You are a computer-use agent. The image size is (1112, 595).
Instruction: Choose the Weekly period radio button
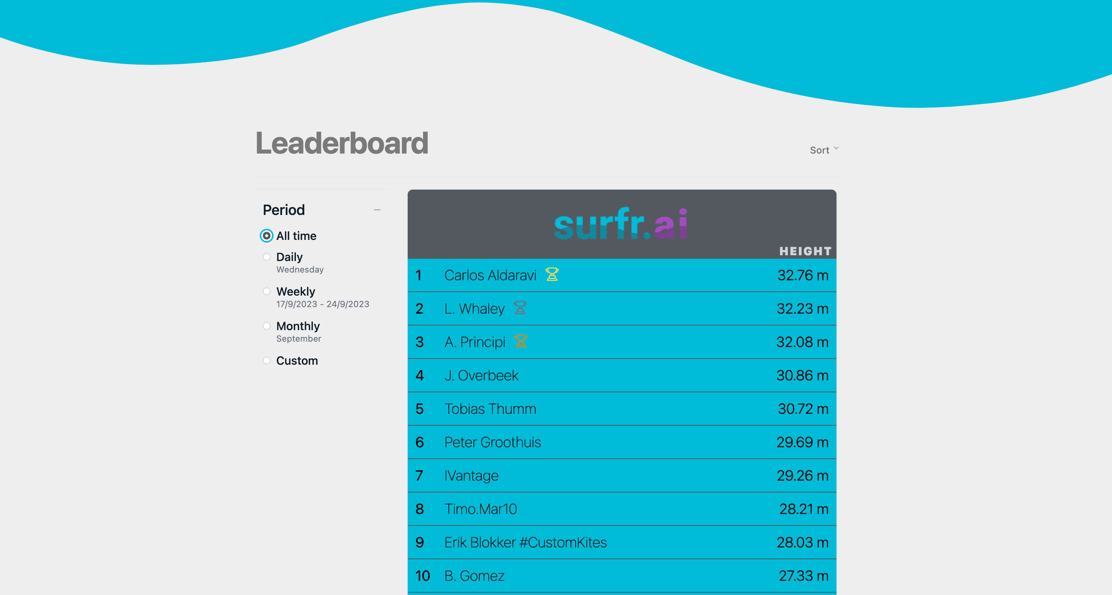(267, 291)
